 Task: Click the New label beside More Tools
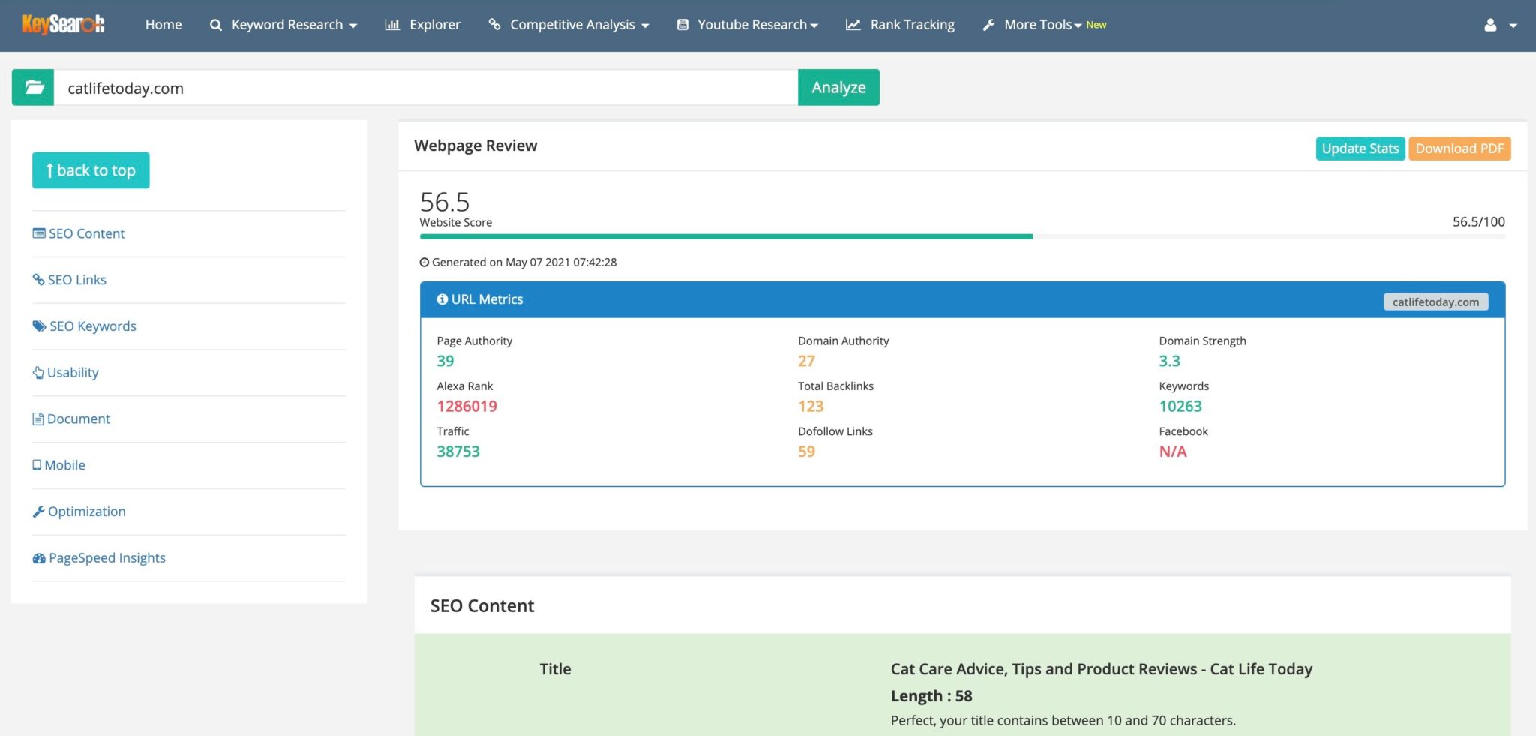click(1096, 25)
